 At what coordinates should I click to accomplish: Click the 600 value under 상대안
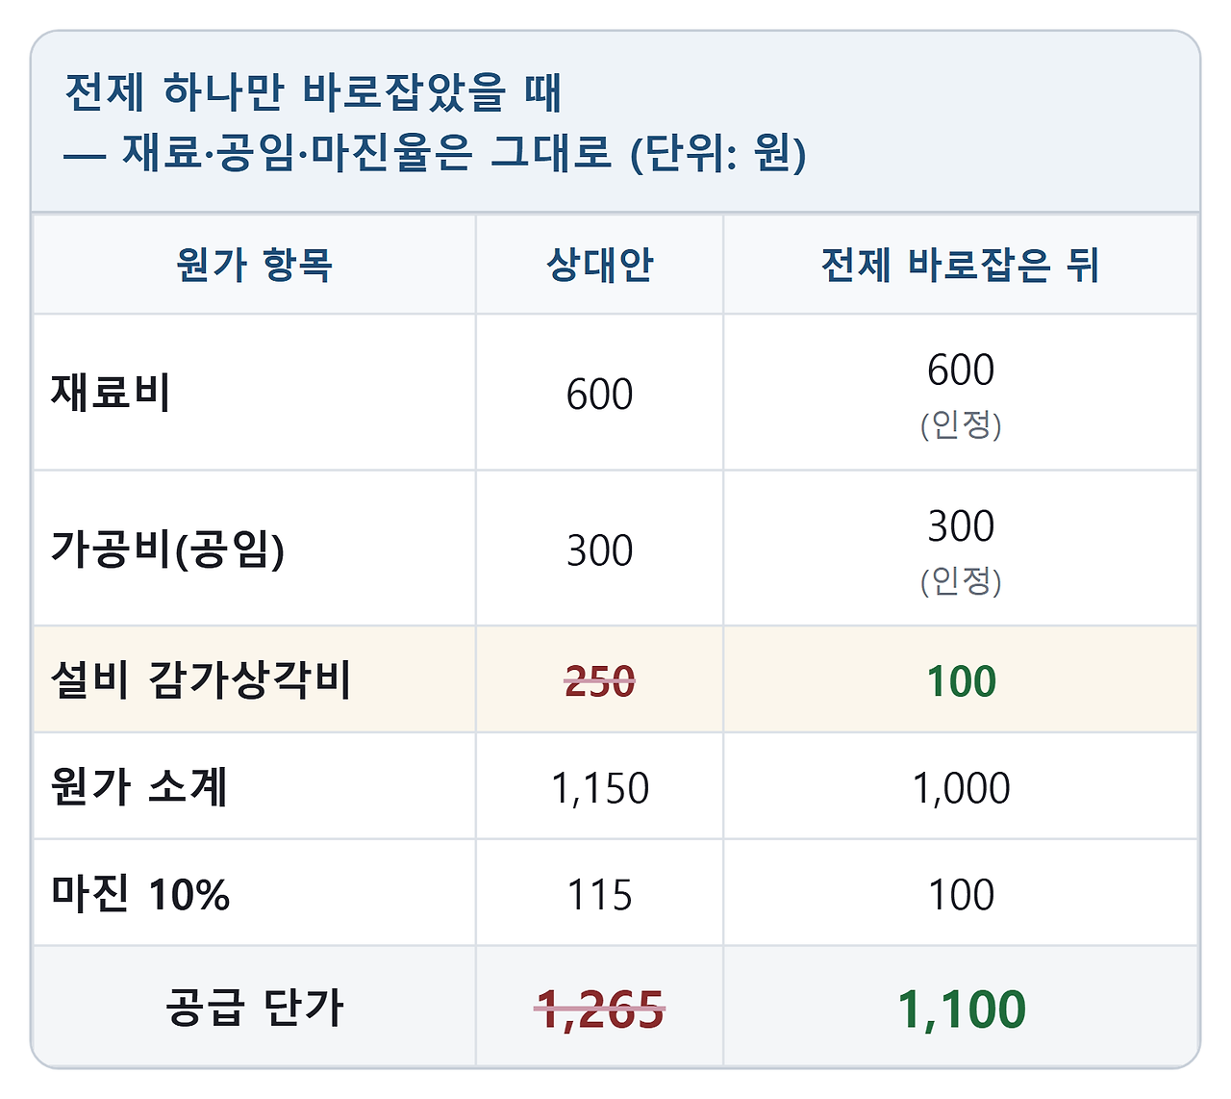pos(600,394)
